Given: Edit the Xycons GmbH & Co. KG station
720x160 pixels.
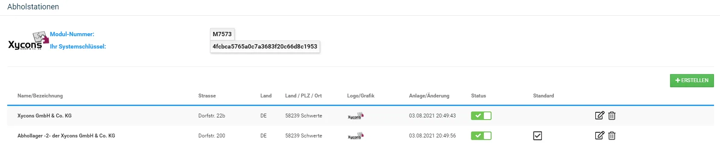Looking at the screenshot, I should [x=600, y=115].
